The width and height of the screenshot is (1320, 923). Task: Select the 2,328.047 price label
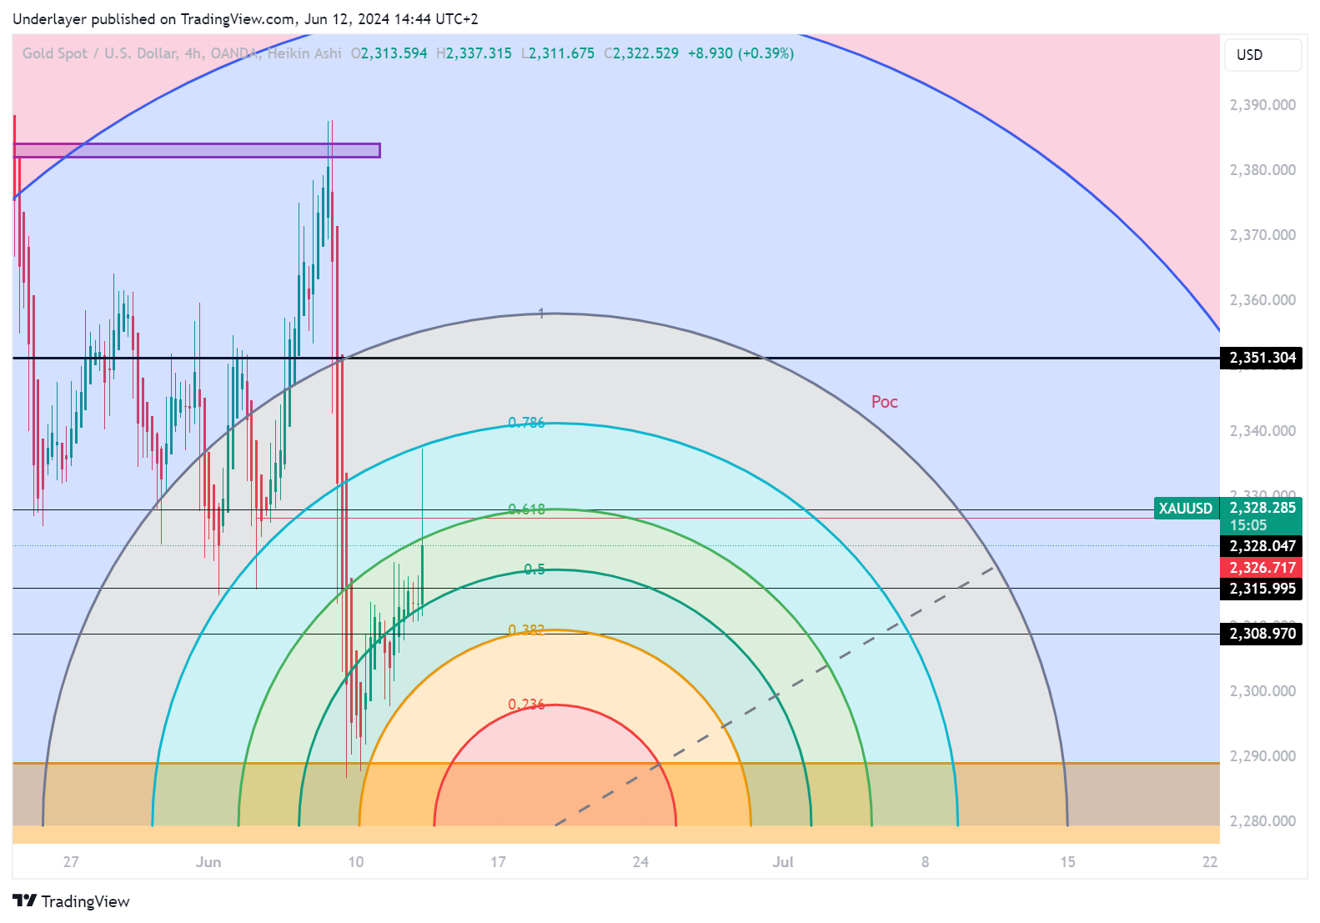pos(1262,546)
